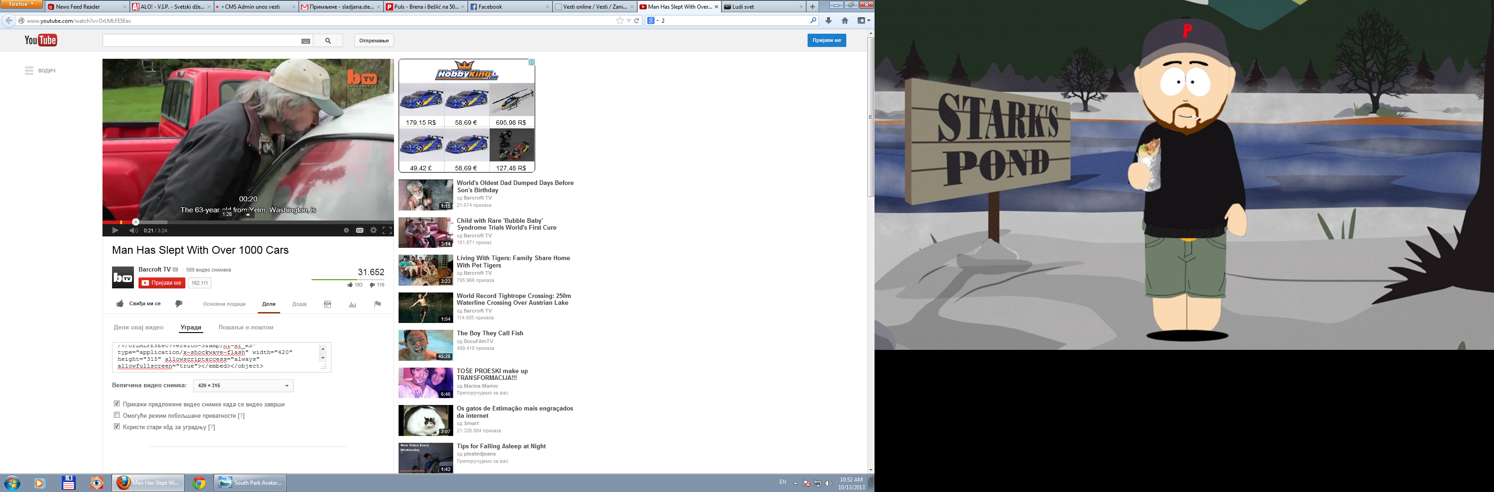Expand the Firefox menu button
The image size is (1494, 492).
click(x=21, y=5)
